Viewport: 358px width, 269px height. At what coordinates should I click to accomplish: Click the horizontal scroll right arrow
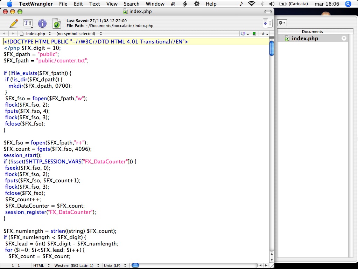[266, 265]
